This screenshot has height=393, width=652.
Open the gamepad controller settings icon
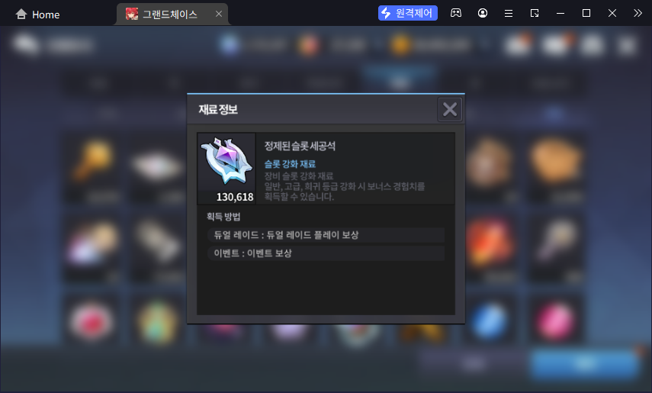[456, 13]
